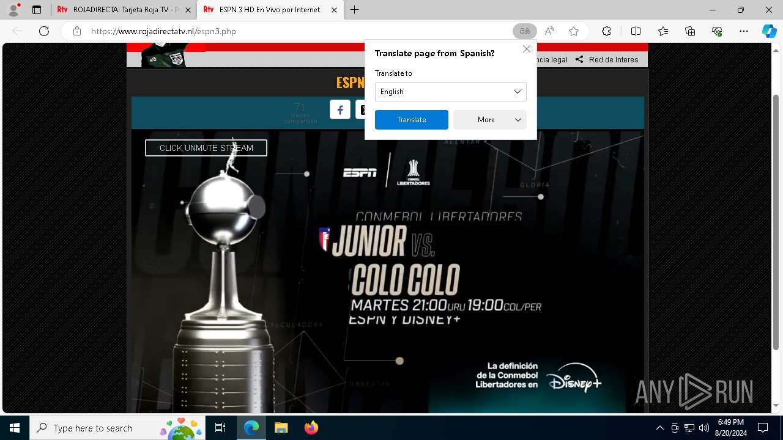Click the video stream player area
Screen dimensions: 783x440
(x=387, y=272)
